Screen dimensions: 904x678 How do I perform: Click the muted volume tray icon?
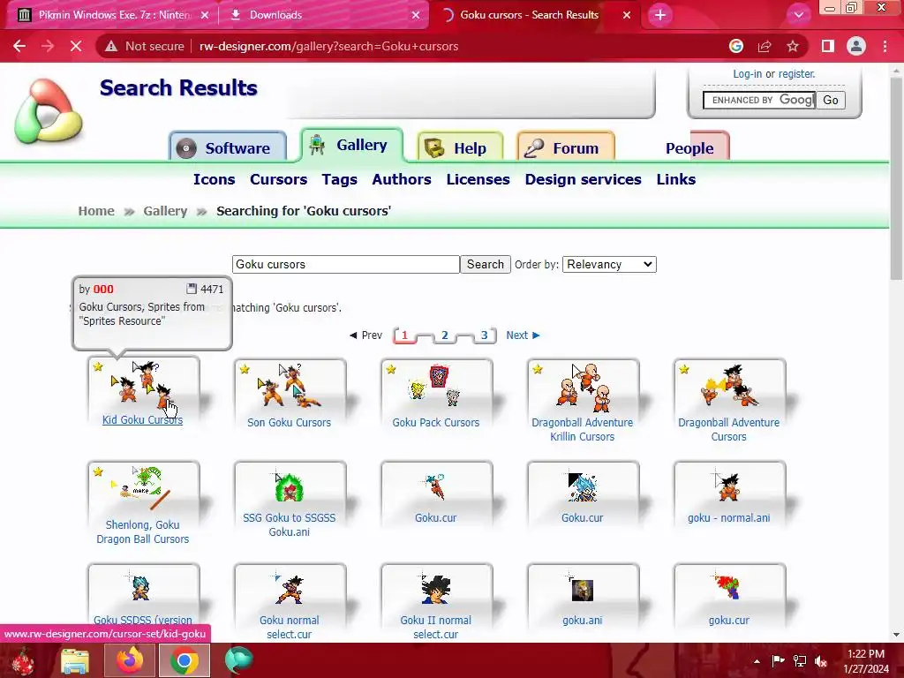(821, 660)
